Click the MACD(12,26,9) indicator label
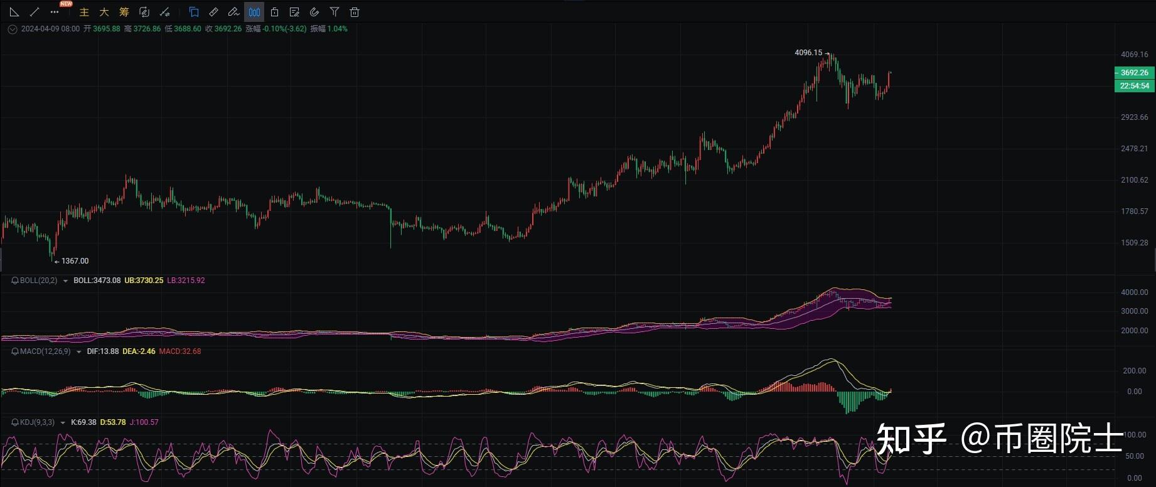This screenshot has height=487, width=1156. [x=45, y=351]
